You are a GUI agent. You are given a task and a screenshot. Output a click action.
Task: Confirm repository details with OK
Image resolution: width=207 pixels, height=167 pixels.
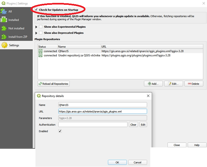[x=117, y=162]
